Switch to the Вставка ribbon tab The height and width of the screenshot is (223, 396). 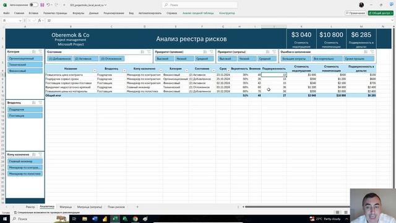33,13
